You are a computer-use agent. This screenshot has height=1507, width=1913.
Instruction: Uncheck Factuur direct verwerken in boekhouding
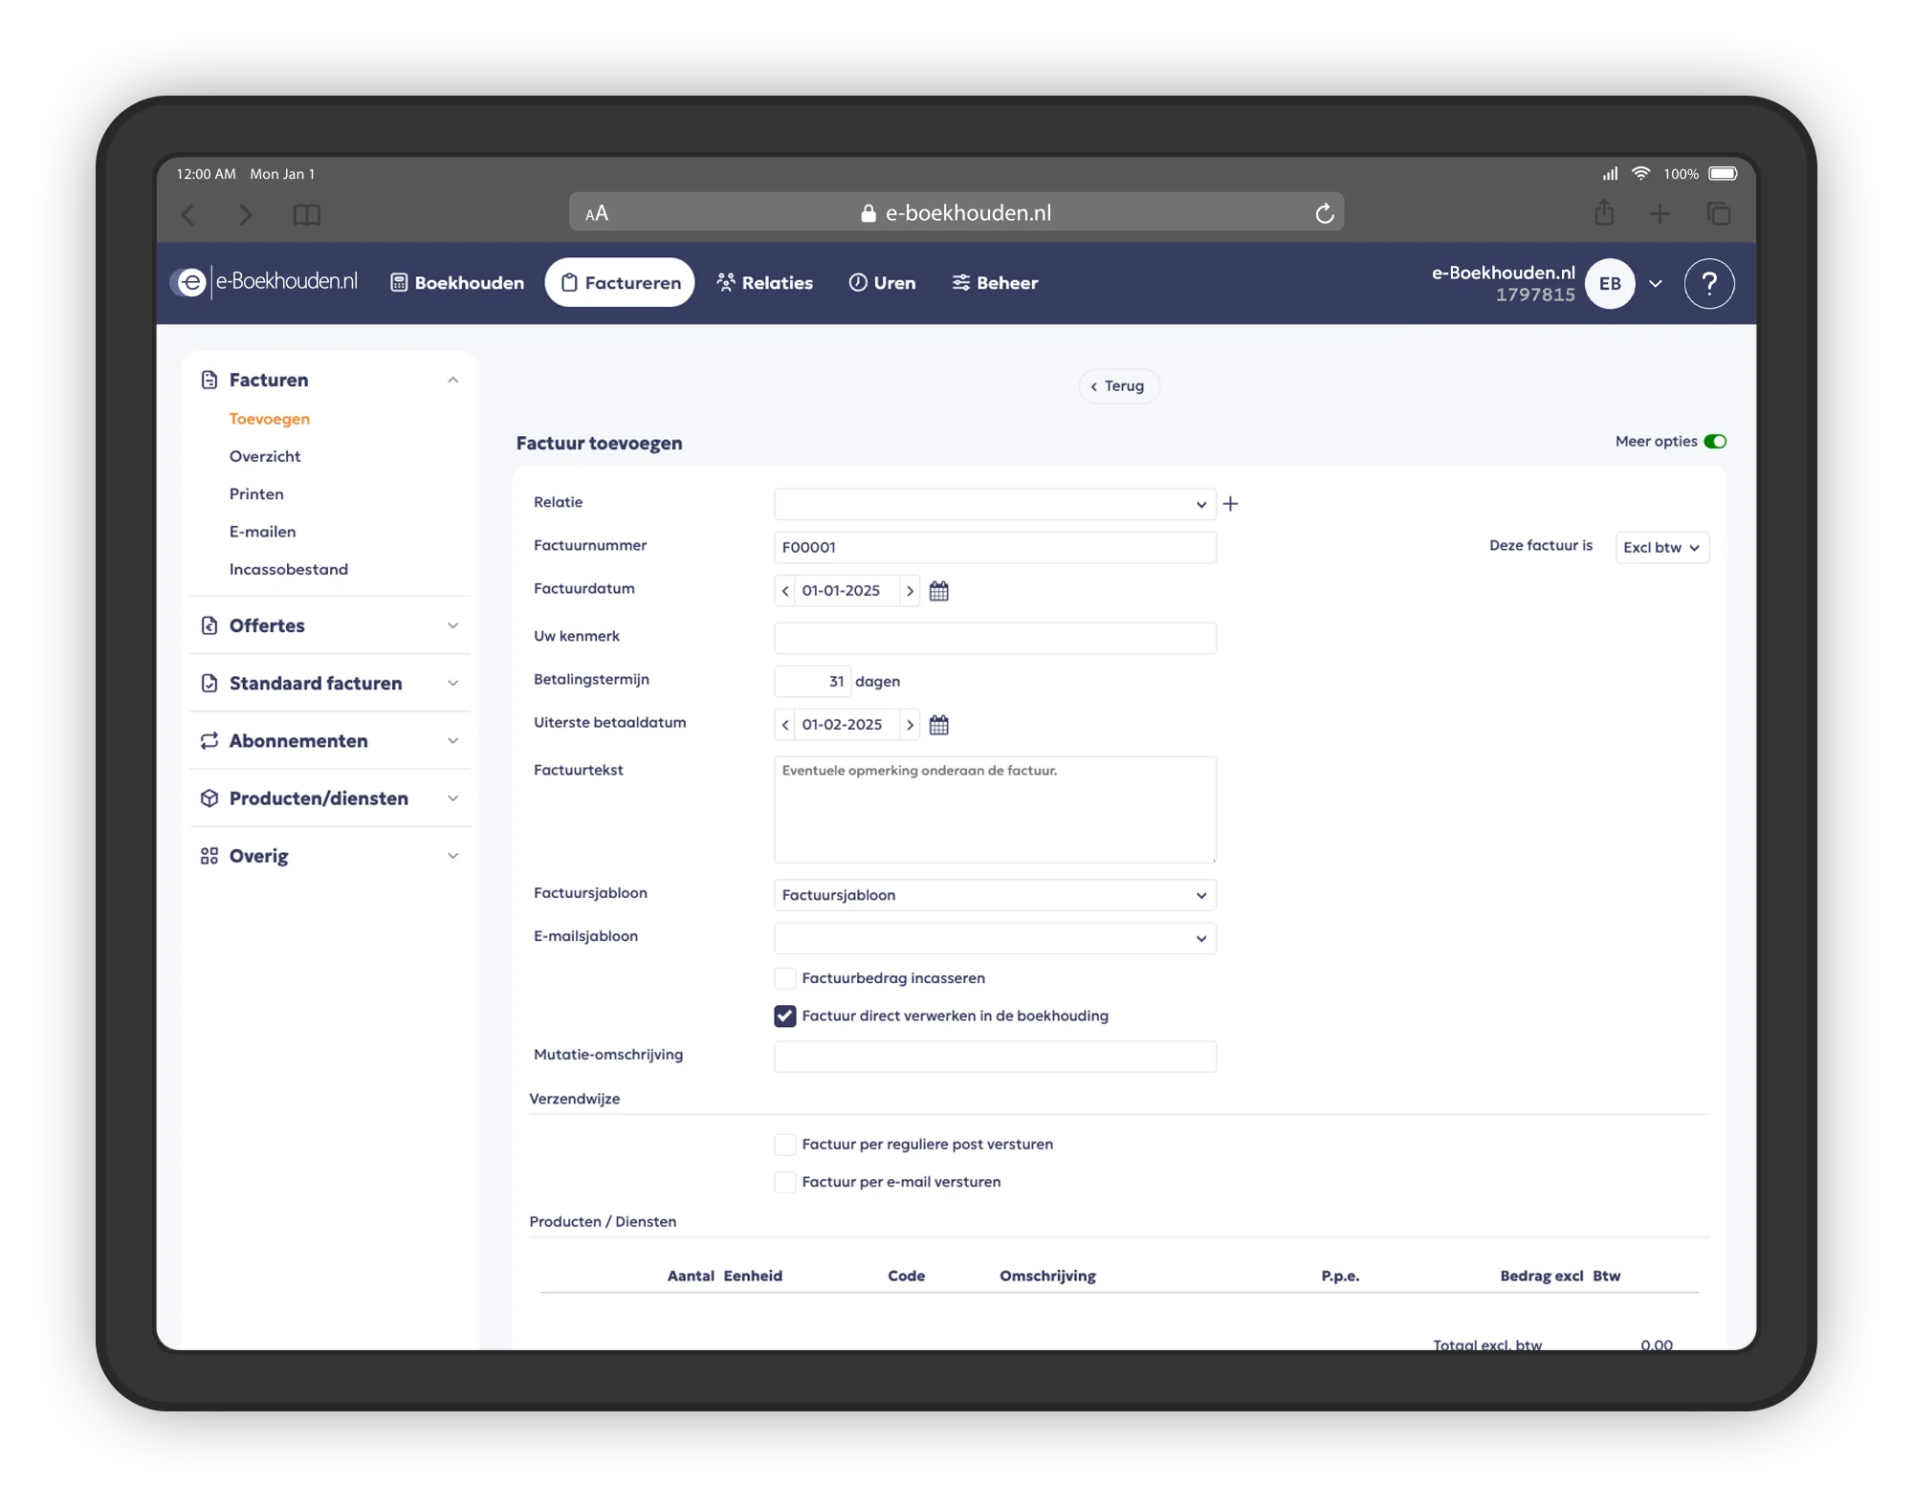coord(784,1016)
